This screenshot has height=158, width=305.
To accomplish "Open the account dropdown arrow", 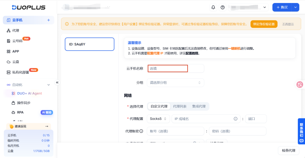I will point(265,7).
